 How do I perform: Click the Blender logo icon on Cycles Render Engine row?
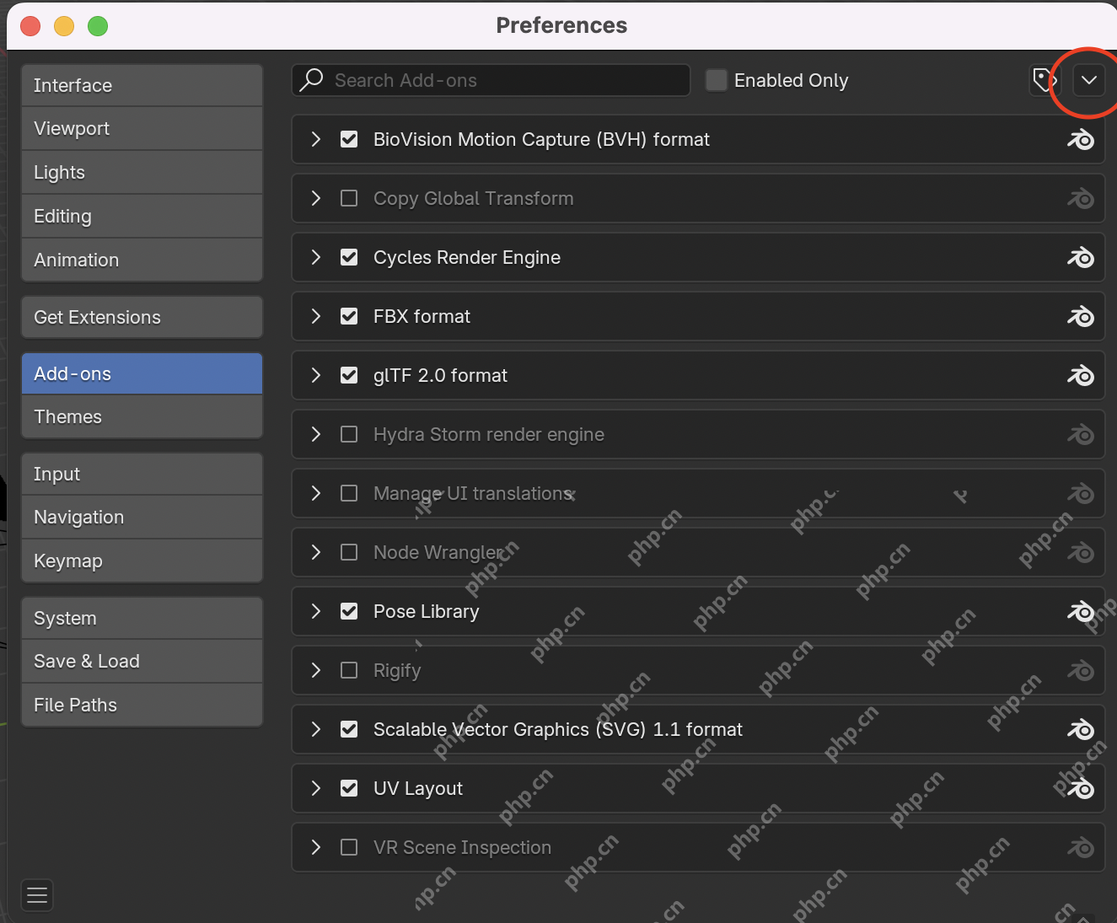tap(1081, 257)
